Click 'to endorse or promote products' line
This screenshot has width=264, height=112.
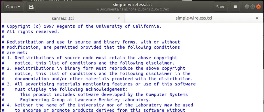pos(94,110)
